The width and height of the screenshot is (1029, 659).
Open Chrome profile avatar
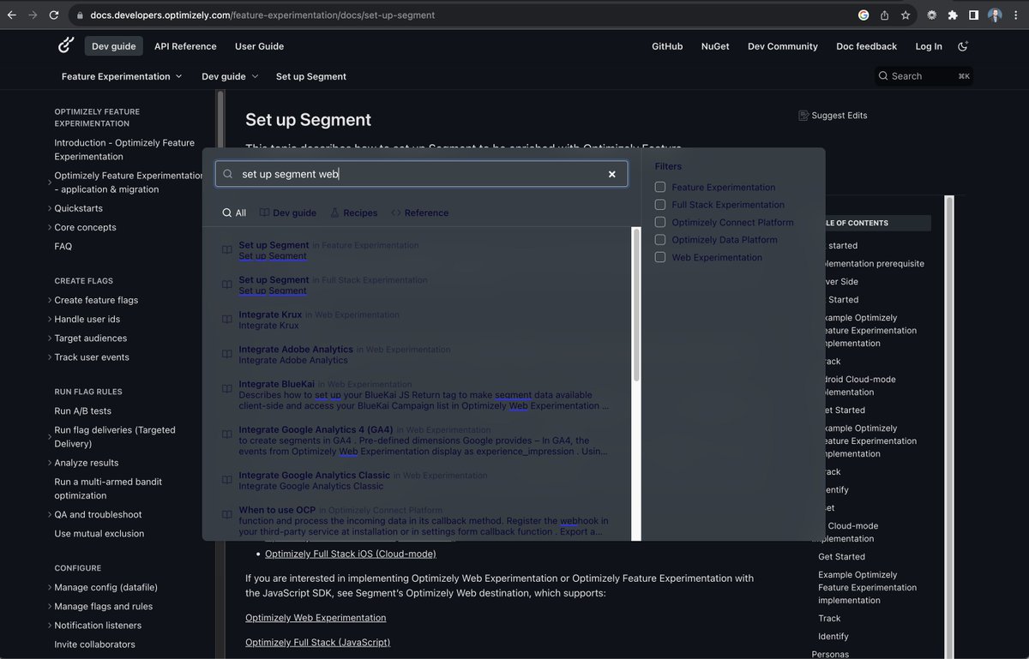click(995, 15)
